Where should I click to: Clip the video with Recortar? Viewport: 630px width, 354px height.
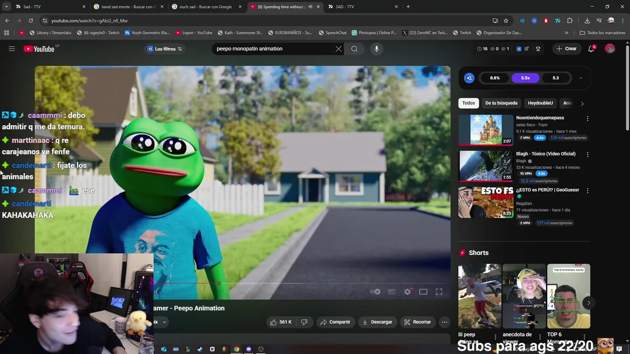[x=417, y=322]
